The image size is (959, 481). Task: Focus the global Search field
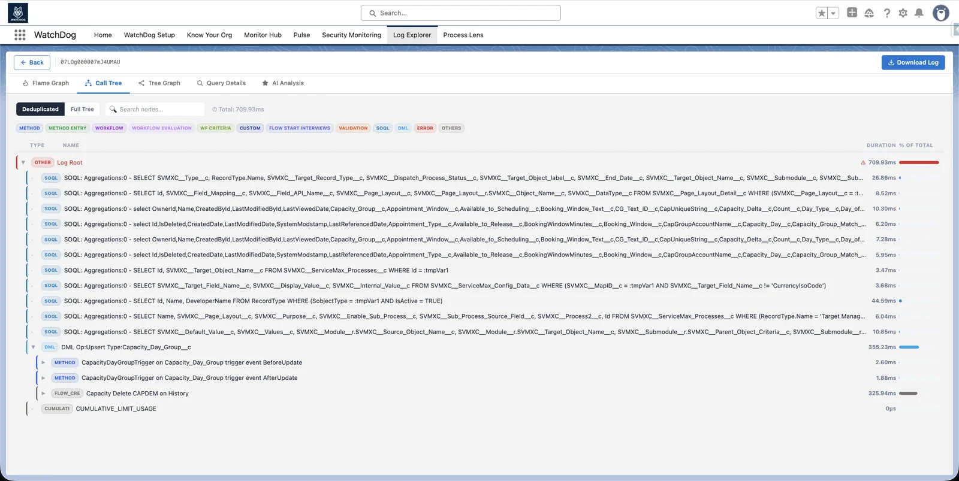pos(460,13)
